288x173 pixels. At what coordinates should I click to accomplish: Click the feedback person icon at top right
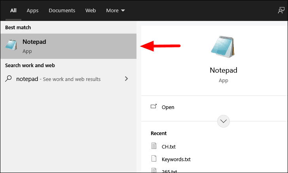click(x=281, y=10)
